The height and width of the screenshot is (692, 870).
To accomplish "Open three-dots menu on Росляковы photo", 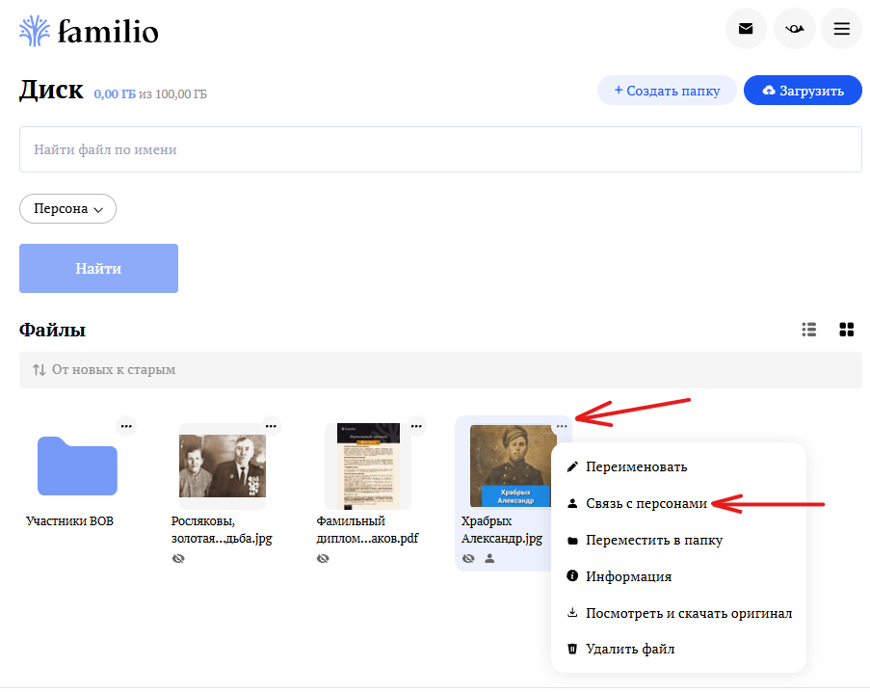I will [x=271, y=426].
